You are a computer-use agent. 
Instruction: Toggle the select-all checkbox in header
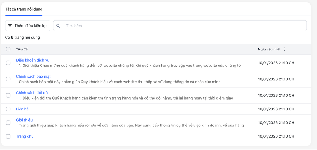click(8, 49)
